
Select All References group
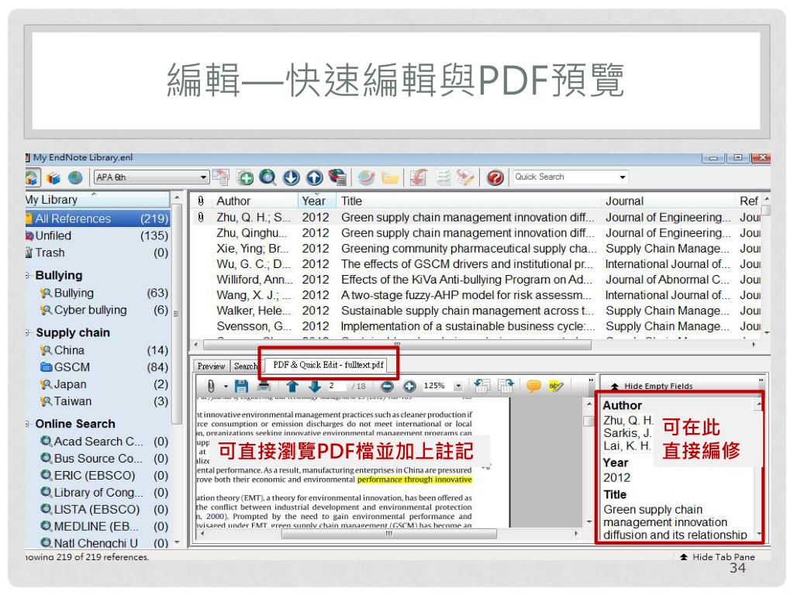tap(98, 218)
